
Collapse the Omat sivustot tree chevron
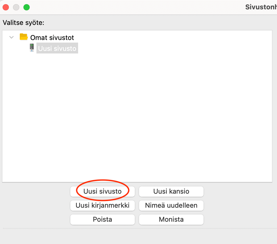pyautogui.click(x=11, y=37)
